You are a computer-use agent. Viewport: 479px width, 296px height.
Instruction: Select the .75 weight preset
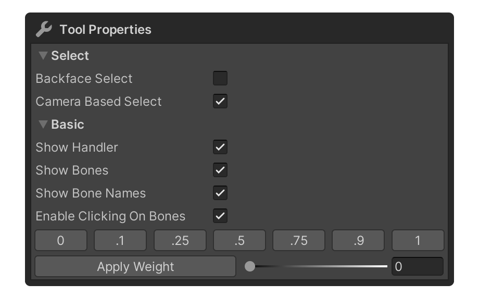[299, 241]
